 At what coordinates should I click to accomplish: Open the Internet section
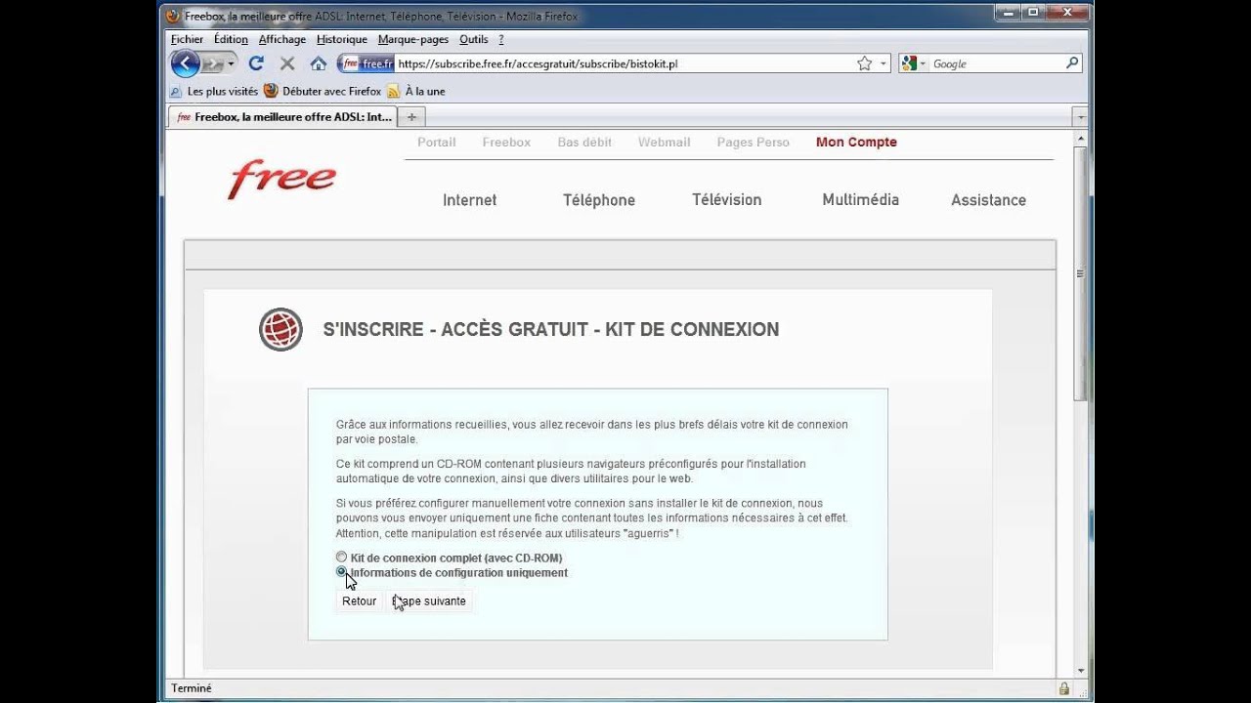469,199
